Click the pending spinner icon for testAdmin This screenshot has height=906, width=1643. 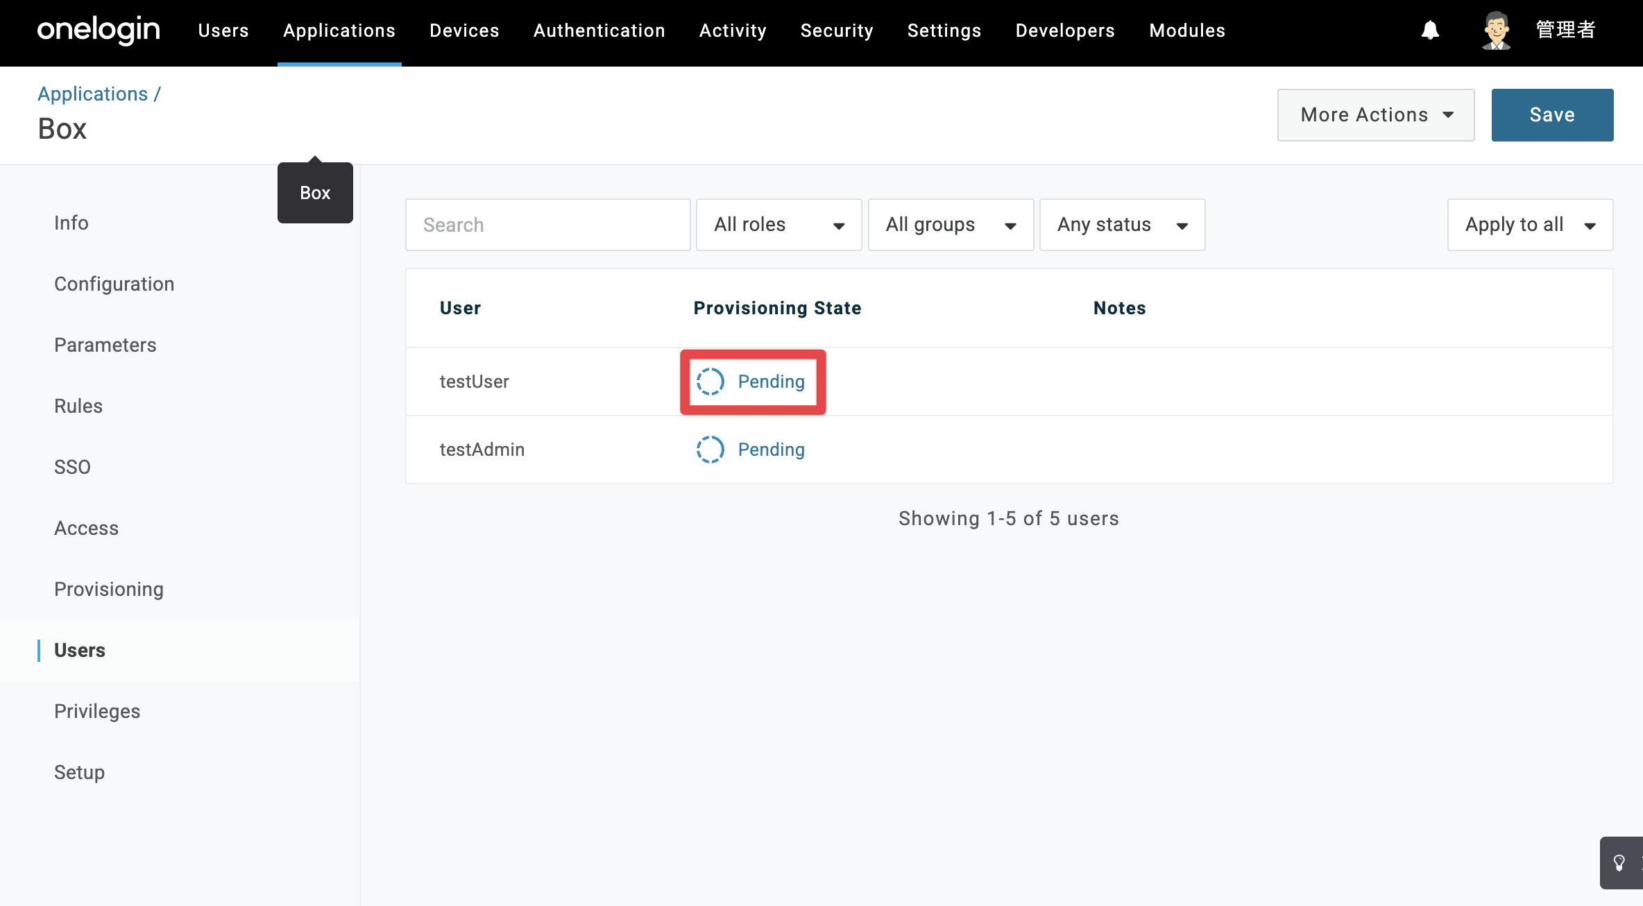point(710,450)
